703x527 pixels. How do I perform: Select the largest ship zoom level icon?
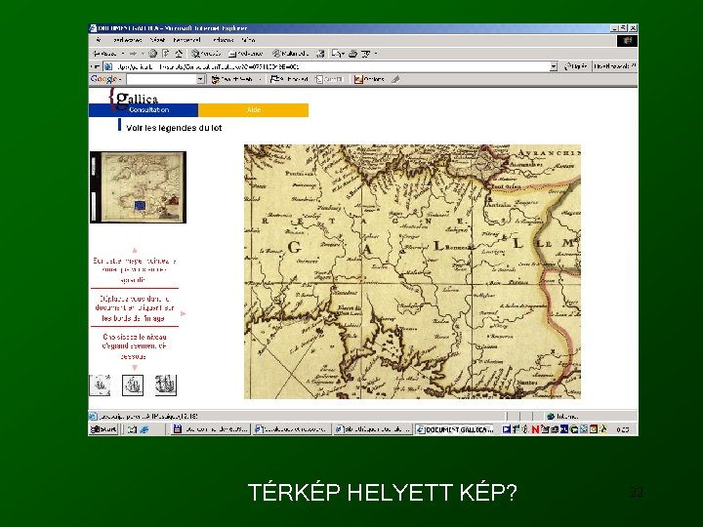tap(165, 385)
